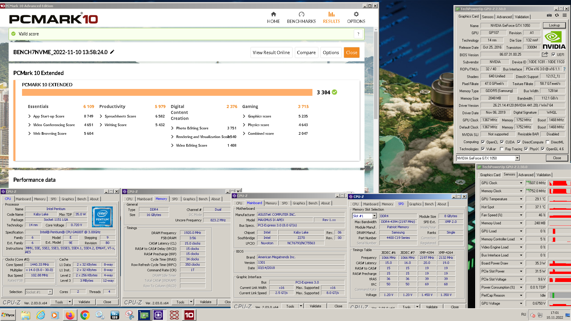Open Validation tab in top GPU-Z window
Image resolution: width=571 pixels, height=321 pixels.
(x=522, y=17)
